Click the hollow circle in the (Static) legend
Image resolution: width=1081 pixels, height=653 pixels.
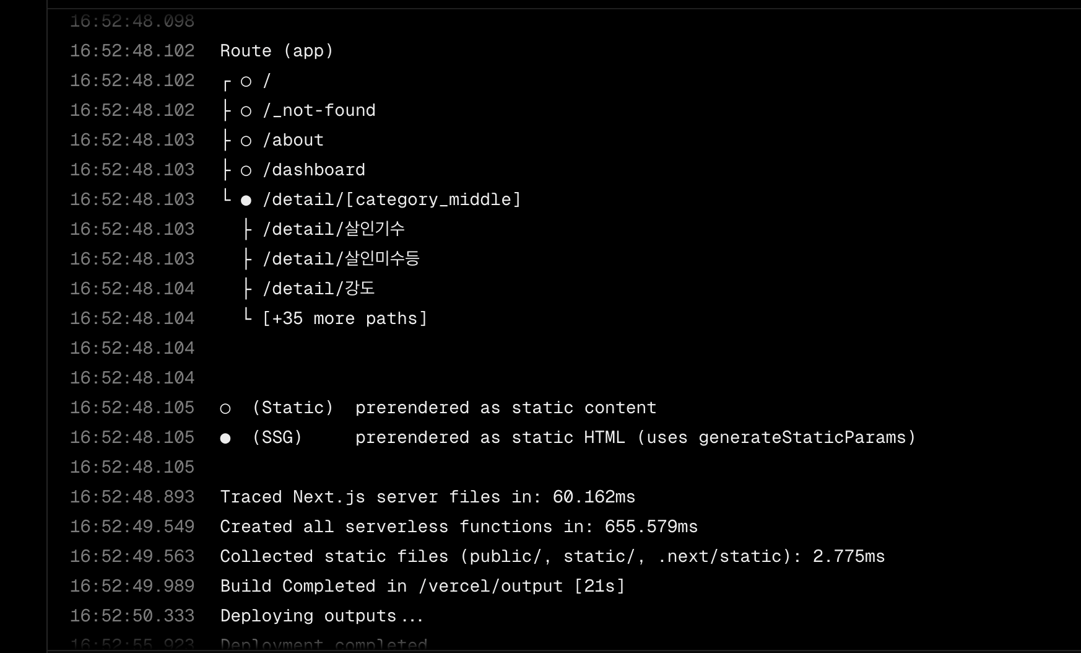coord(225,408)
